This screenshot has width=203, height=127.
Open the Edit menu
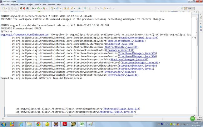pos(7,4)
